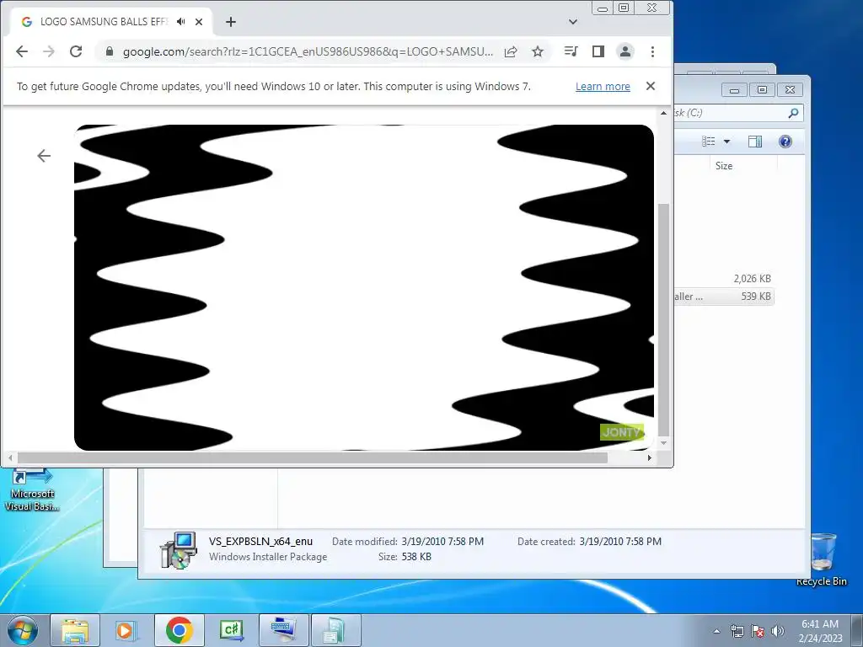Switch to Google Chrome on the taskbar

(180, 630)
